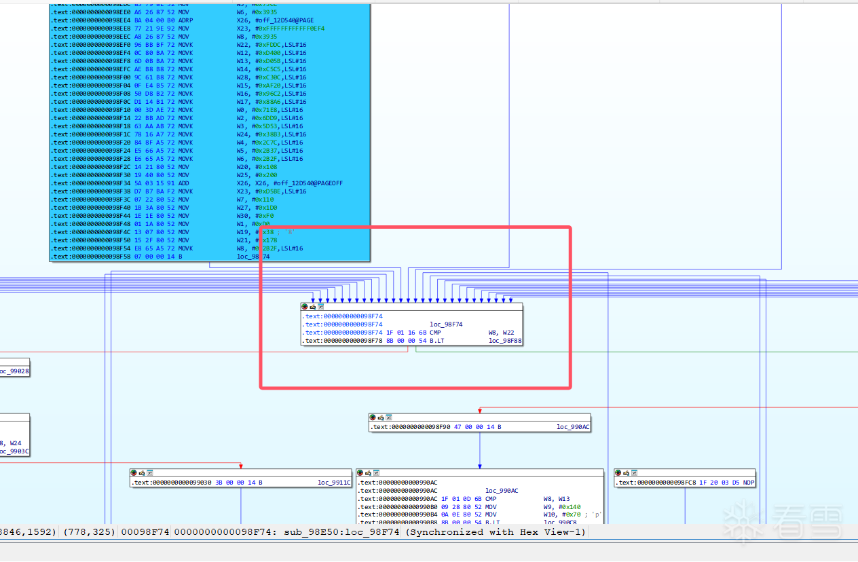Click the Synchronized with Hex View-1 status text
858x562 pixels.
point(496,532)
